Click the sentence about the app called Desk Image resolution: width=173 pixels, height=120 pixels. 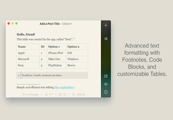coord(45,39)
